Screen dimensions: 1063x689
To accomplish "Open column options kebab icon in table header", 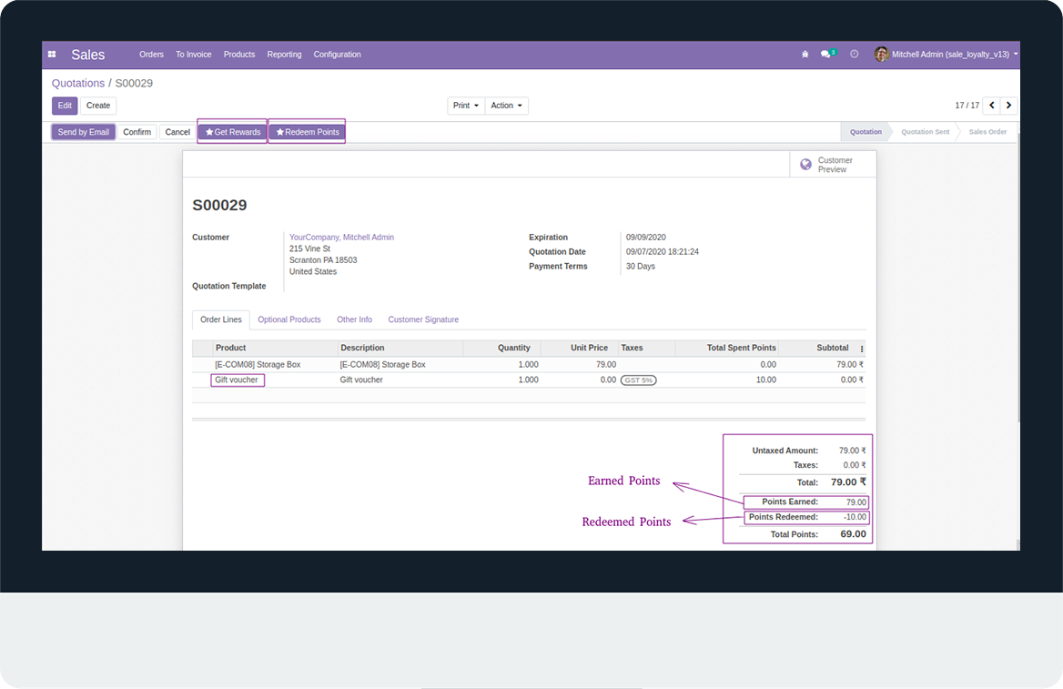I will [x=862, y=349].
